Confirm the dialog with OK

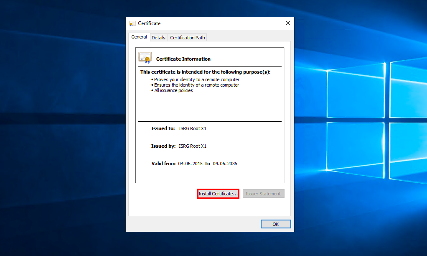click(276, 224)
